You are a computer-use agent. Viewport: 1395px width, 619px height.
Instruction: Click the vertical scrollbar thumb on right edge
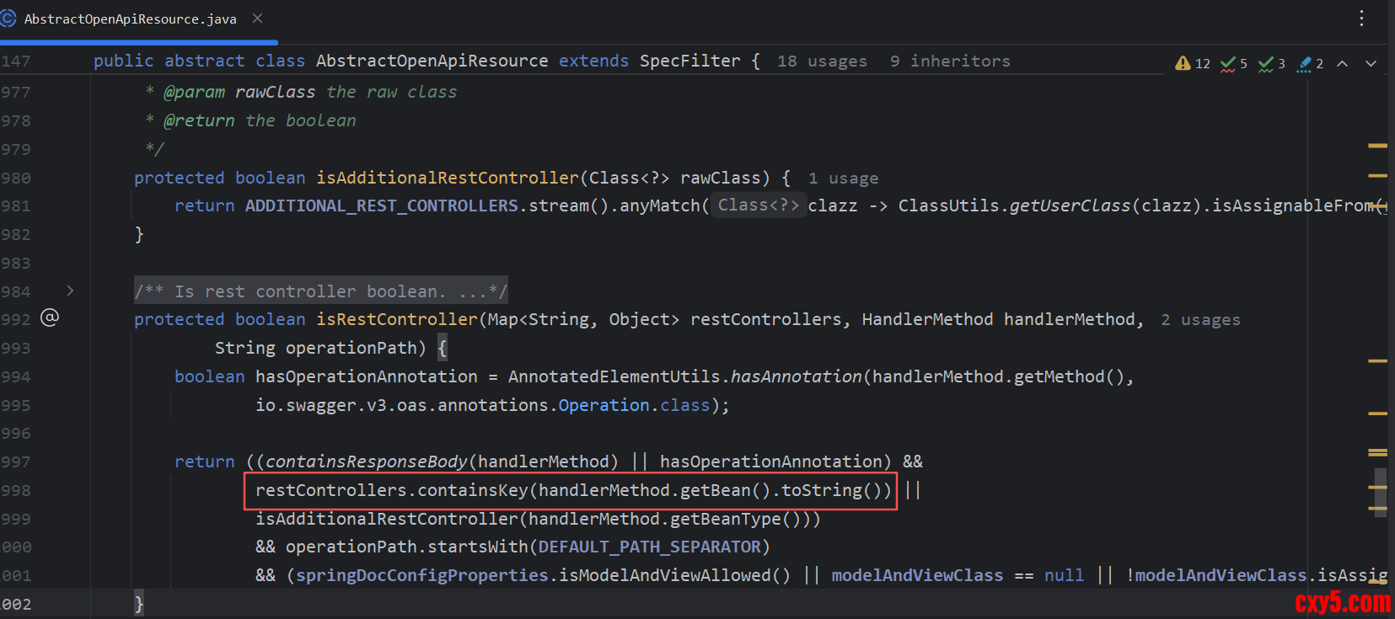point(1380,493)
